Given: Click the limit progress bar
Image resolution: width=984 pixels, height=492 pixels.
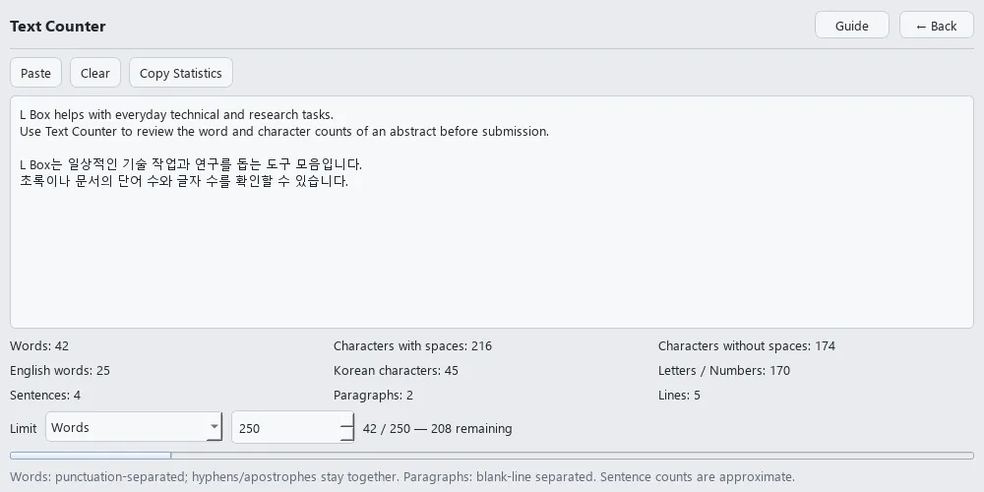Looking at the screenshot, I should point(492,456).
